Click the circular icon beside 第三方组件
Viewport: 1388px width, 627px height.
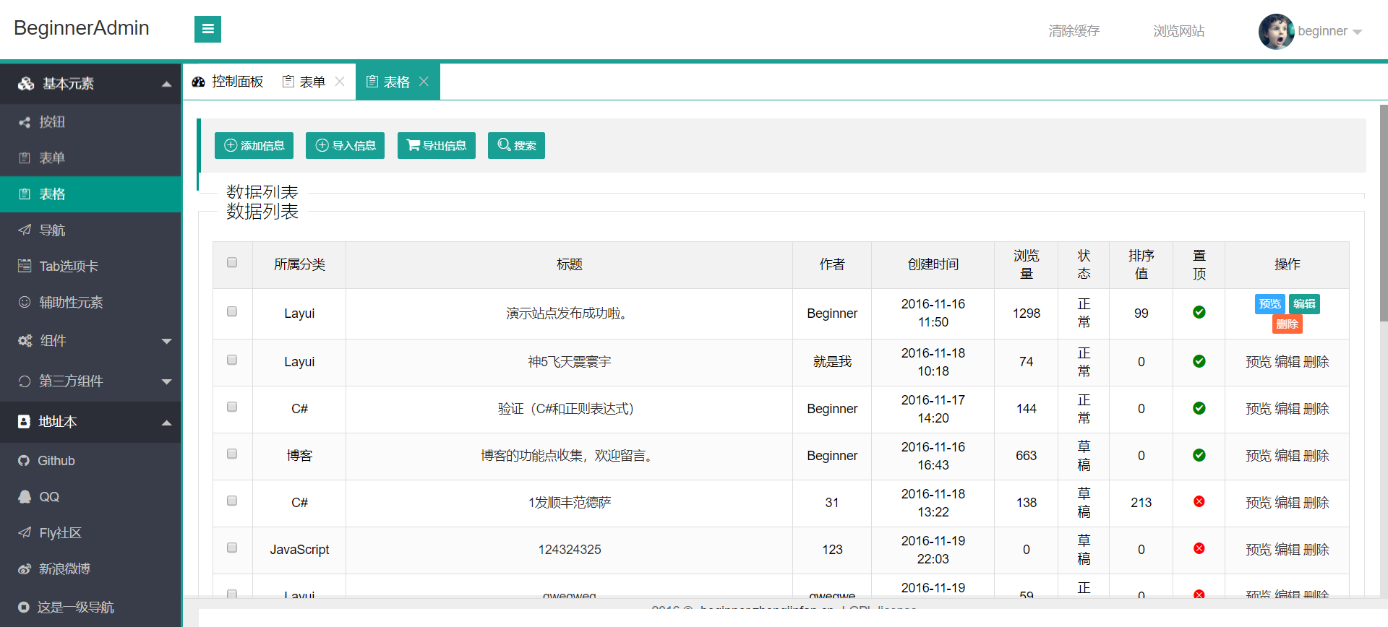click(x=25, y=381)
